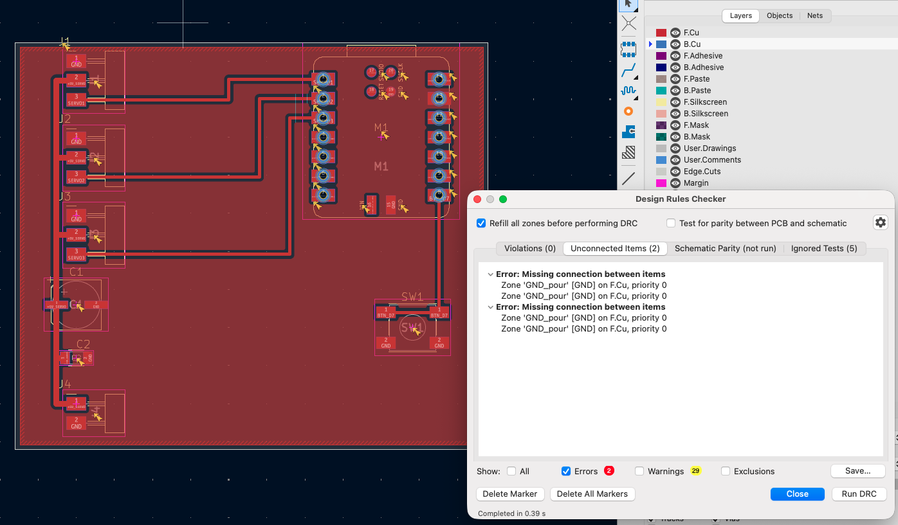
Task: Click the Run DRC button
Action: [859, 494]
